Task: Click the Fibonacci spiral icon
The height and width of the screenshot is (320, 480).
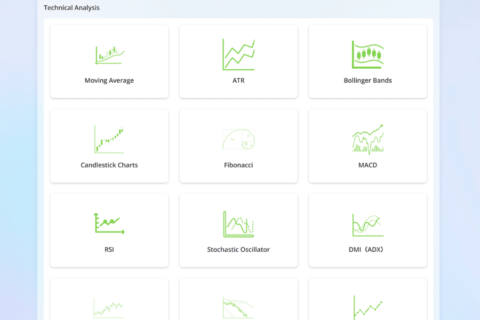Action: click(x=238, y=139)
